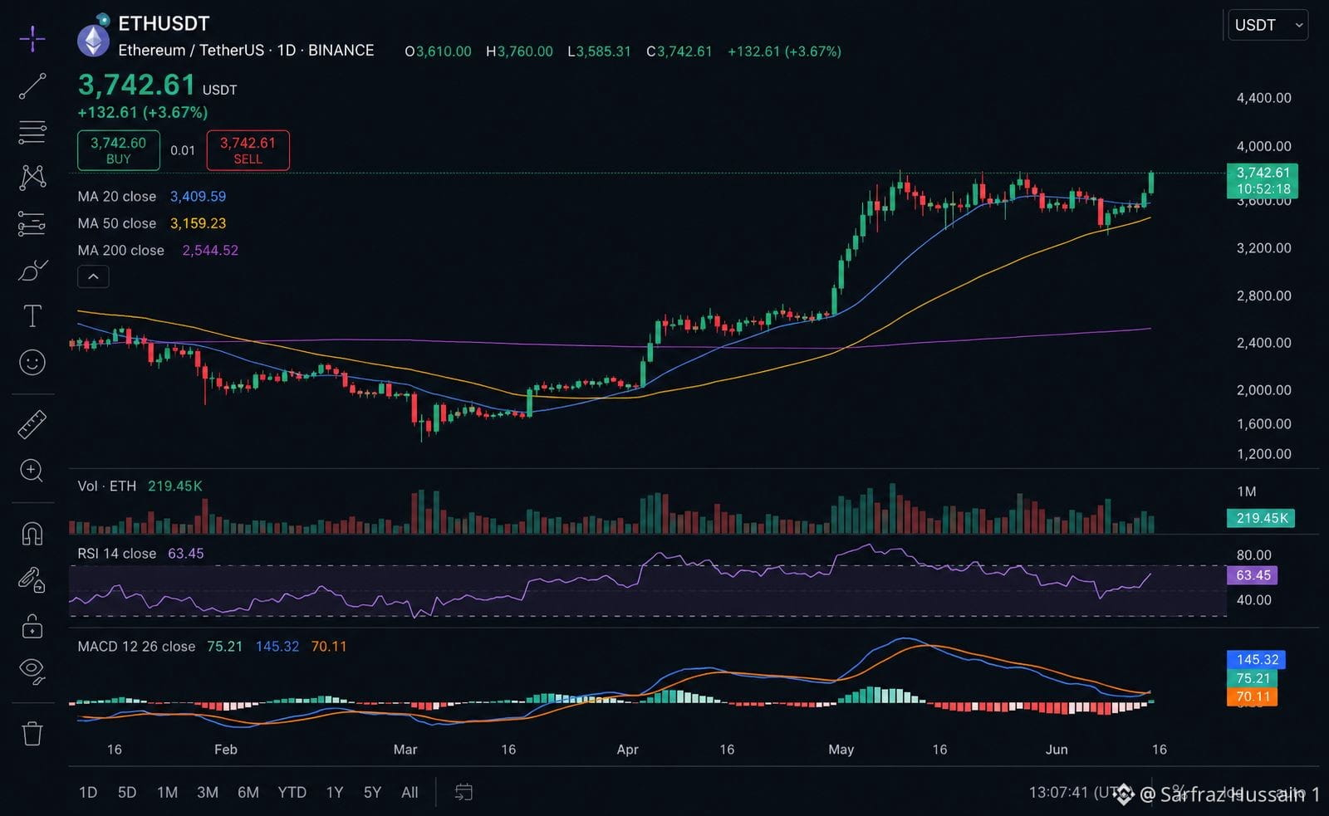This screenshot has width=1329, height=816.
Task: Hide all drawings with eye icon
Action: pos(32,671)
